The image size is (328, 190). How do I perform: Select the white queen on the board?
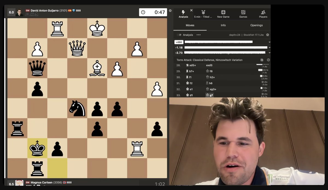pos(77,48)
